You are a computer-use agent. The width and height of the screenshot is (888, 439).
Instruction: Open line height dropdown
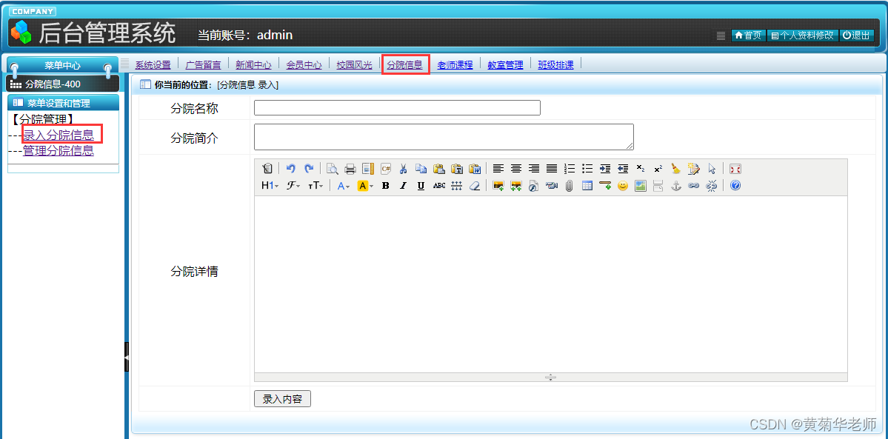click(456, 186)
